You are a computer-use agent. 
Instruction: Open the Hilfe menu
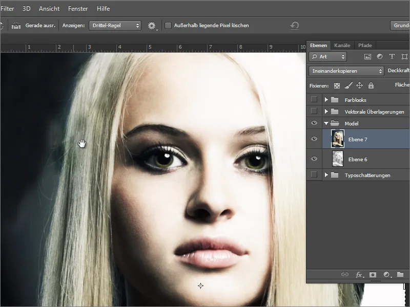[x=104, y=9]
